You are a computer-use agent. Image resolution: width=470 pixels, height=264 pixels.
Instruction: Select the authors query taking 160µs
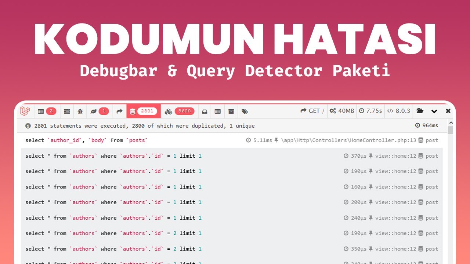point(232,187)
